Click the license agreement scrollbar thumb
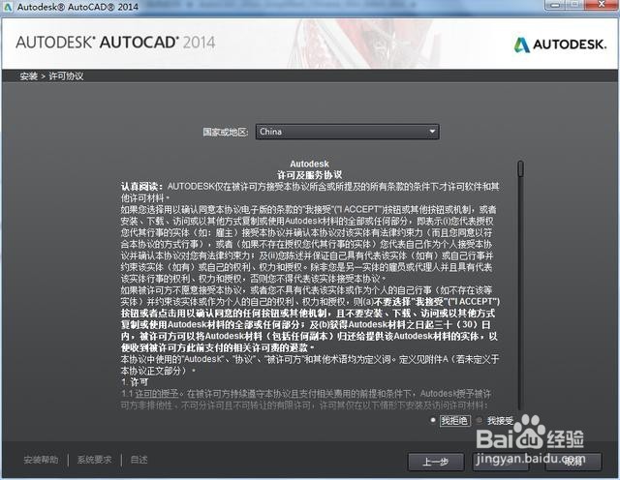 (521, 168)
